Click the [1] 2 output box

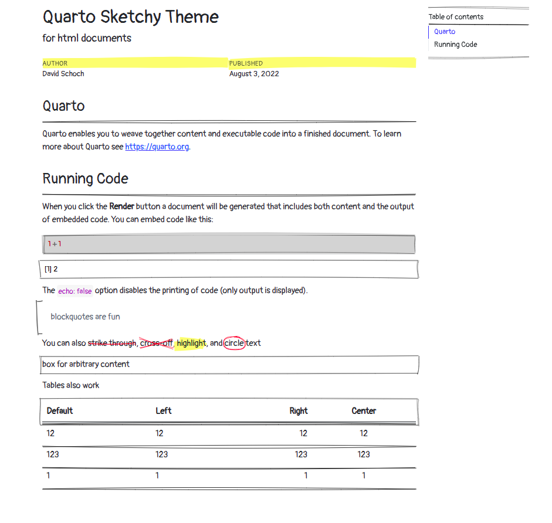[x=229, y=269]
